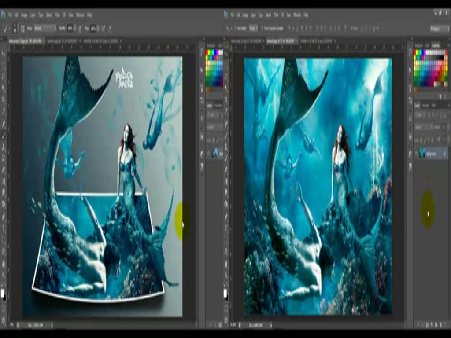Select the Lasso tool in left Photoshop window
Viewport: 451px width, 338px height.
click(x=4, y=77)
